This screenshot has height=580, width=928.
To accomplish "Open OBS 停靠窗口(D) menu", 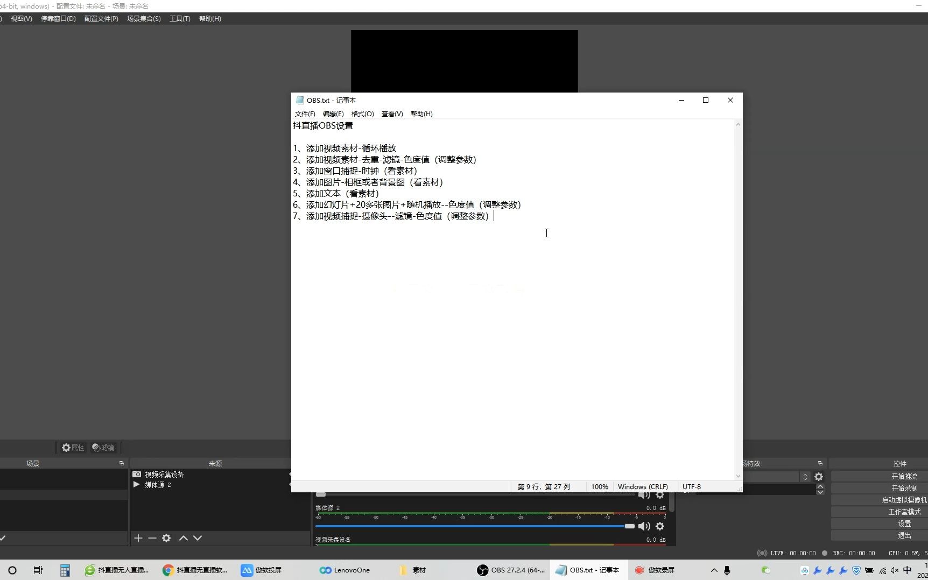I will [x=58, y=19].
